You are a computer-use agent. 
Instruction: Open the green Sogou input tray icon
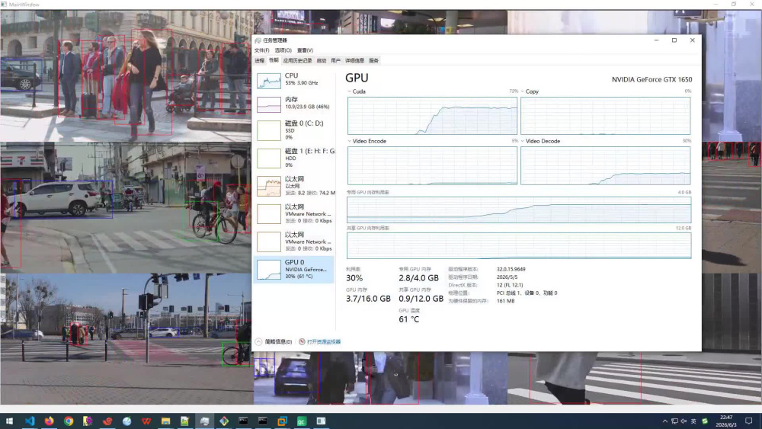point(705,421)
